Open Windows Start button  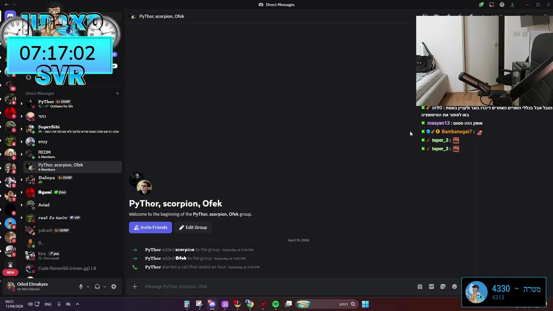coord(365,304)
